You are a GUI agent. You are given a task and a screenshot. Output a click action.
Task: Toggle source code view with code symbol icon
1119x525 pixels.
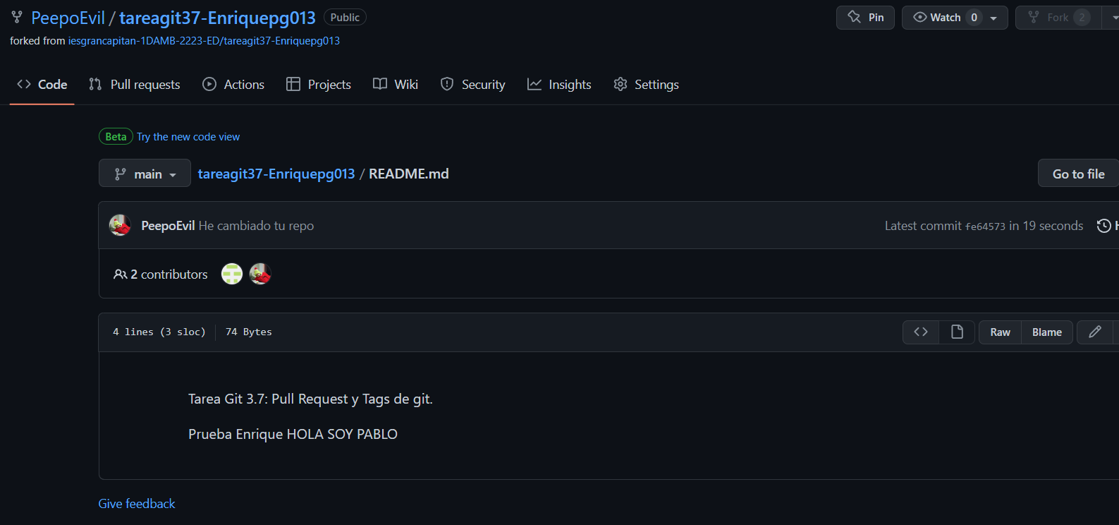tap(920, 332)
